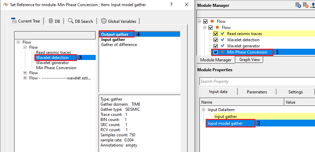This screenshot has height=152, width=315.
Task: Click the 'Annotations: empty' info line
Action: click(x=119, y=145)
